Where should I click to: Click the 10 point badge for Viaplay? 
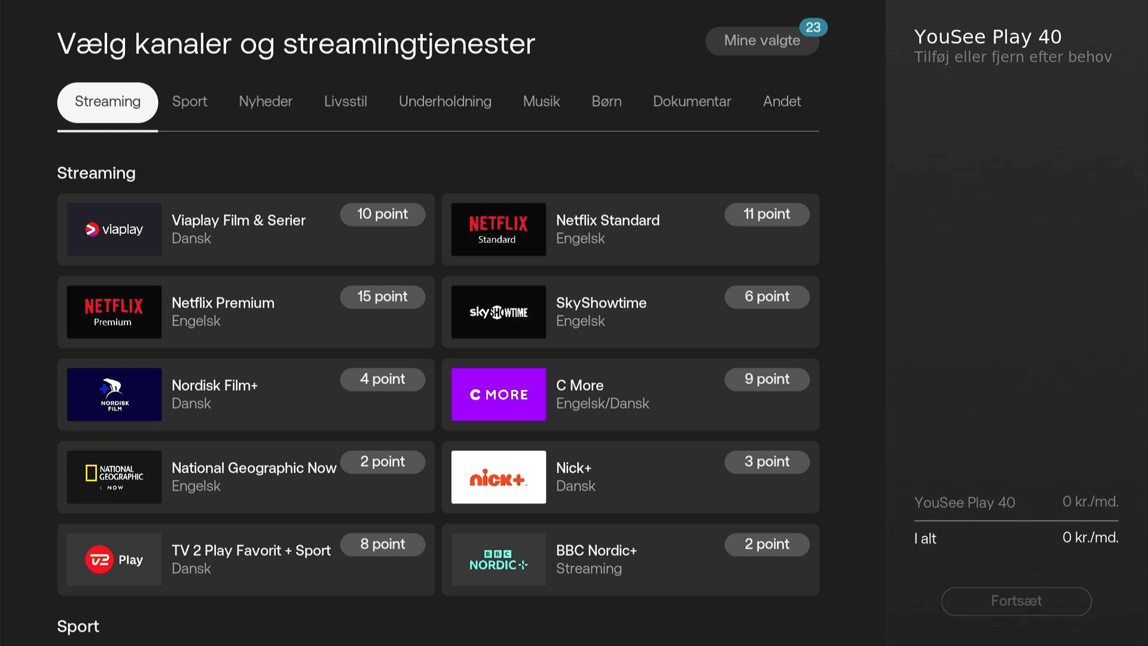(383, 214)
